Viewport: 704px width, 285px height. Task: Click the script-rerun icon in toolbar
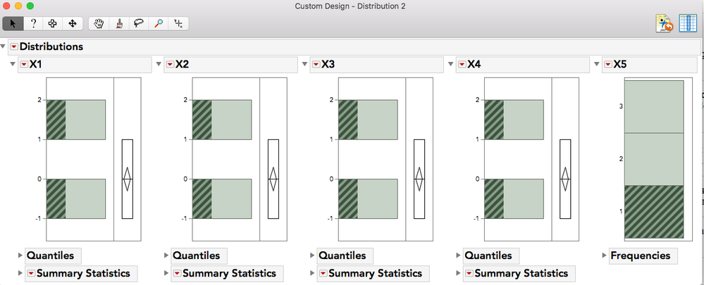pyautogui.click(x=665, y=23)
